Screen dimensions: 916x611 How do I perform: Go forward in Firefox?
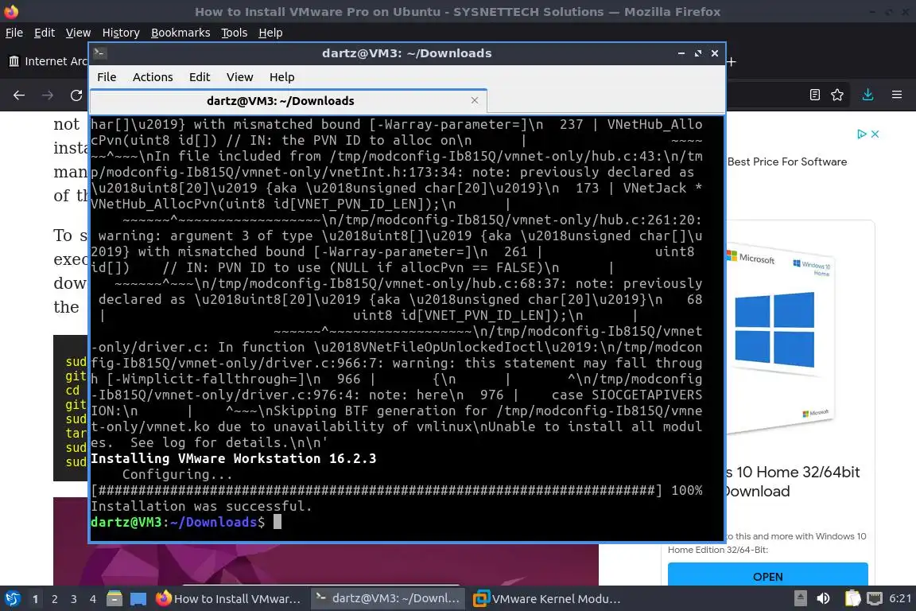pyautogui.click(x=48, y=95)
